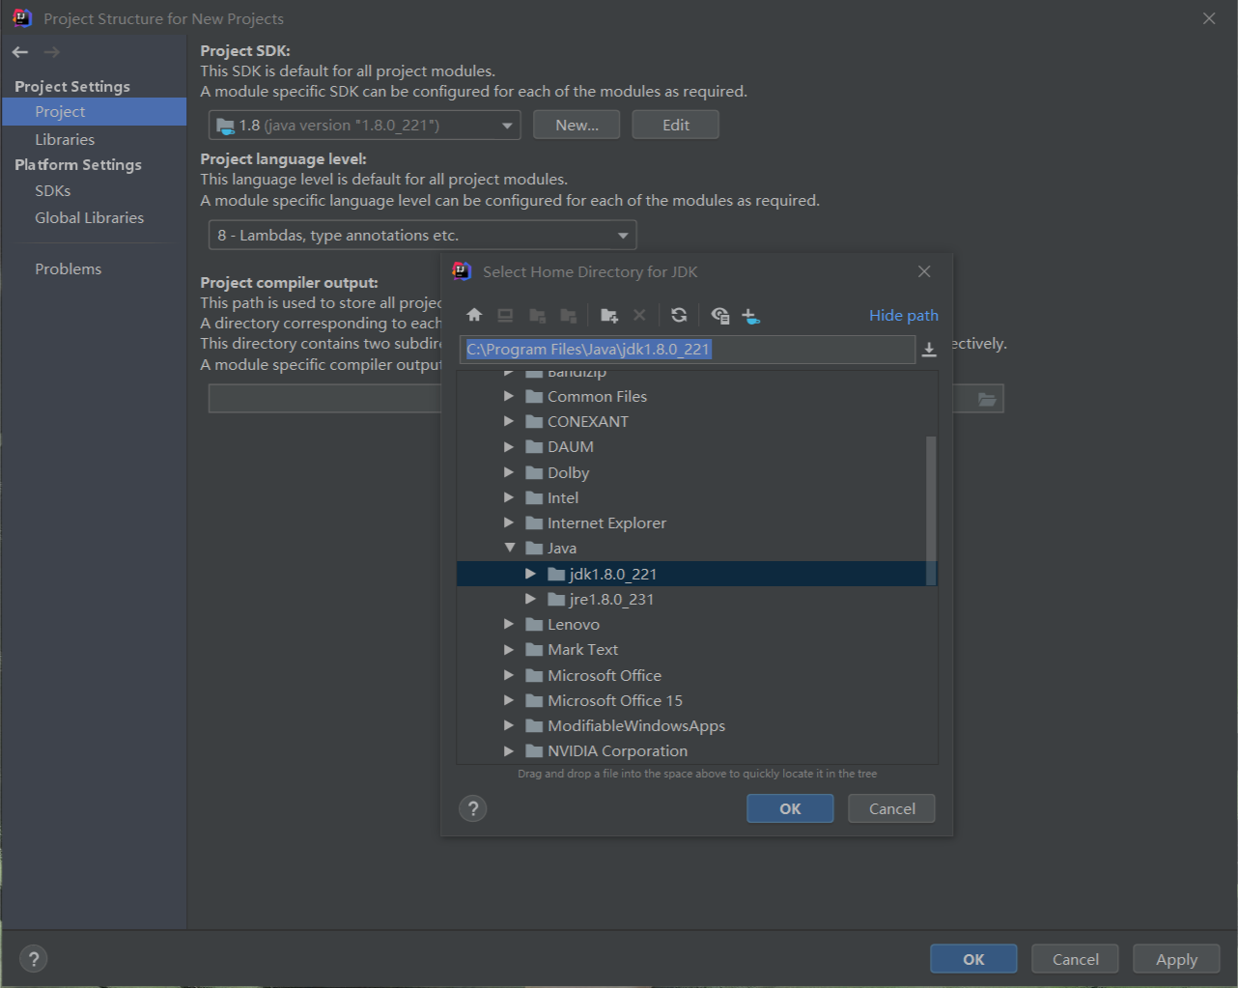The width and height of the screenshot is (1238, 988).
Task: Create a New Folder via toolbar icon
Action: [x=609, y=315]
